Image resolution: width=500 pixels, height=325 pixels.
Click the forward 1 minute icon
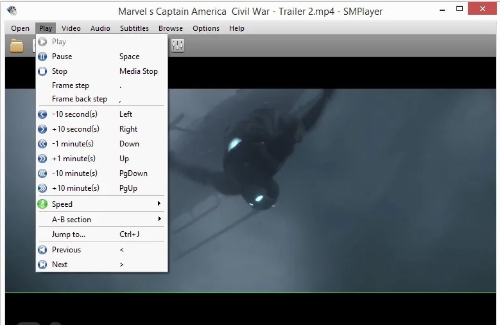tap(42, 159)
